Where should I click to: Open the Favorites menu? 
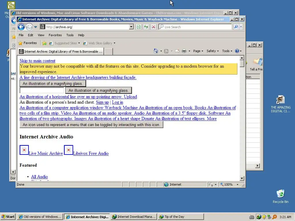tap(55, 35)
